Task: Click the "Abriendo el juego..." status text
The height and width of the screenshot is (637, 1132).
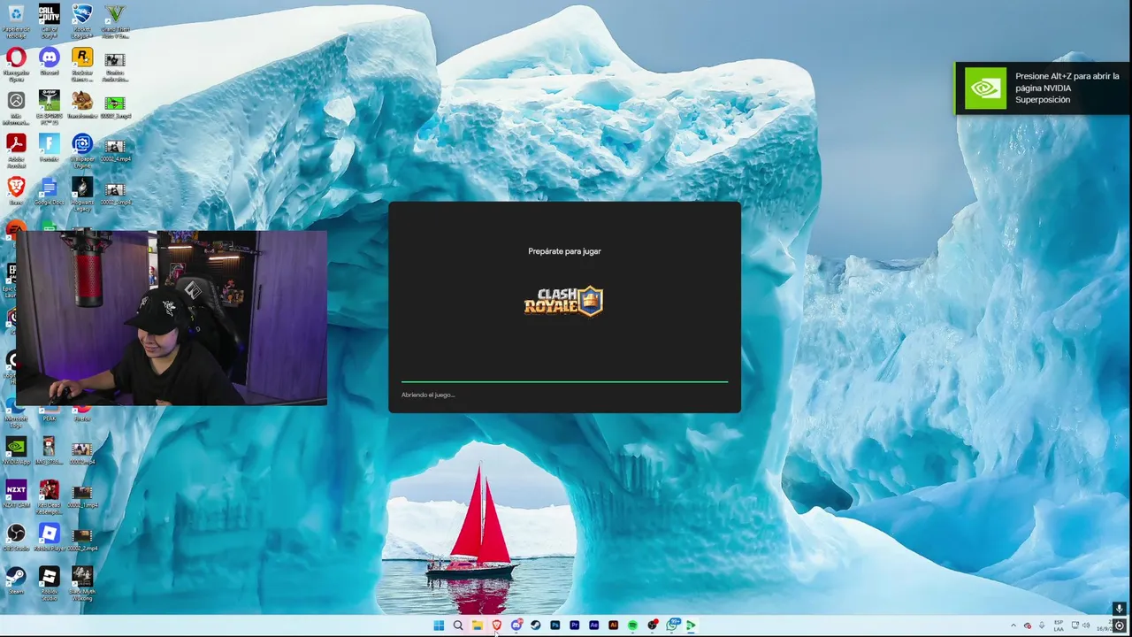Action: pyautogui.click(x=428, y=395)
